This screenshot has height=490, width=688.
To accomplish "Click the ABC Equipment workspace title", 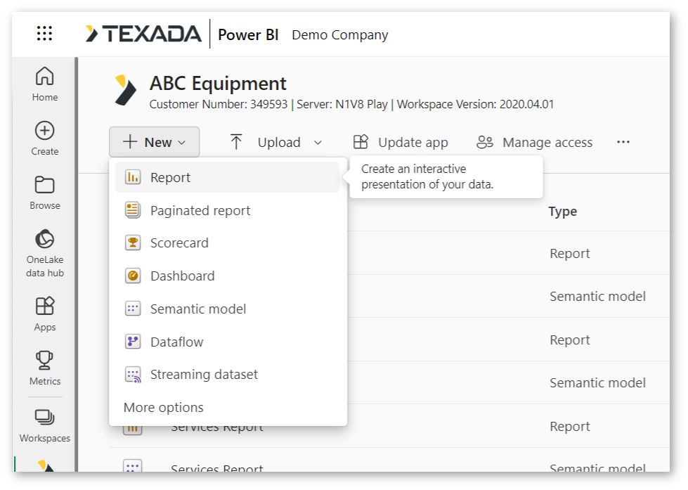I will (x=218, y=84).
